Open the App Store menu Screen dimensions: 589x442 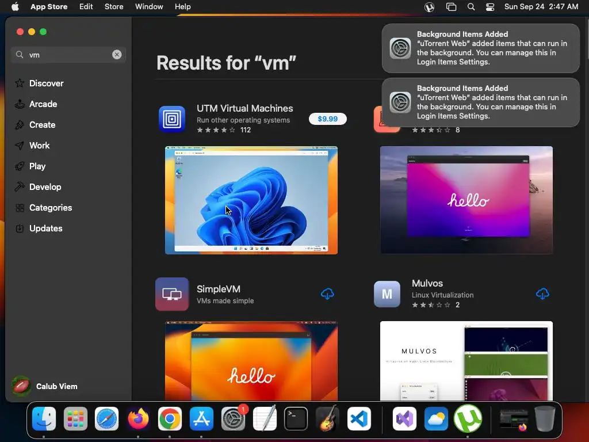click(49, 6)
